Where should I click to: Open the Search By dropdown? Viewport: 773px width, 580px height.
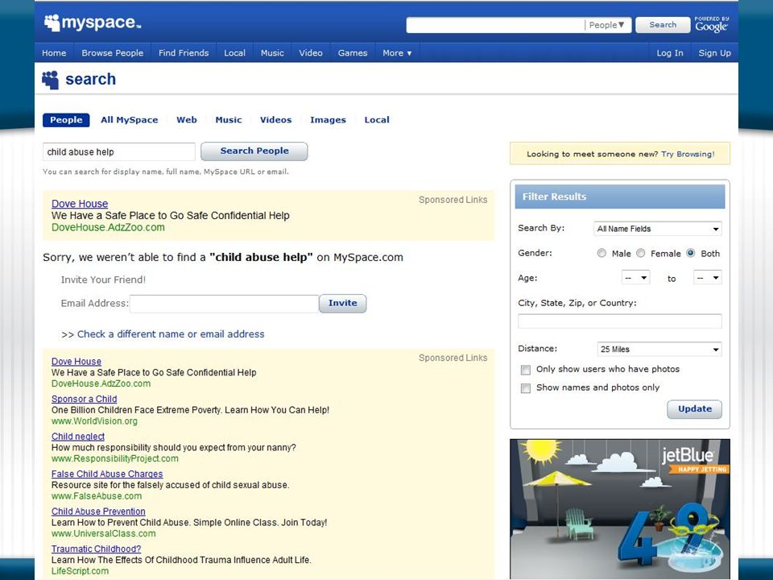[x=658, y=229]
